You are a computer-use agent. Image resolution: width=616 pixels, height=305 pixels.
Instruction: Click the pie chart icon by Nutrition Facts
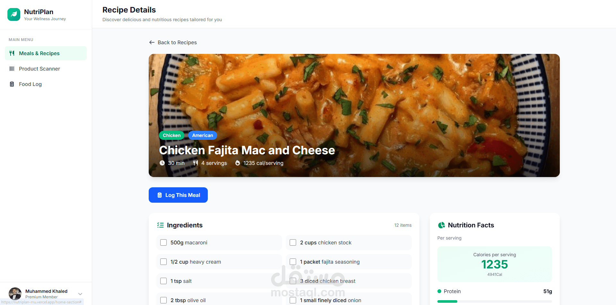click(x=442, y=225)
